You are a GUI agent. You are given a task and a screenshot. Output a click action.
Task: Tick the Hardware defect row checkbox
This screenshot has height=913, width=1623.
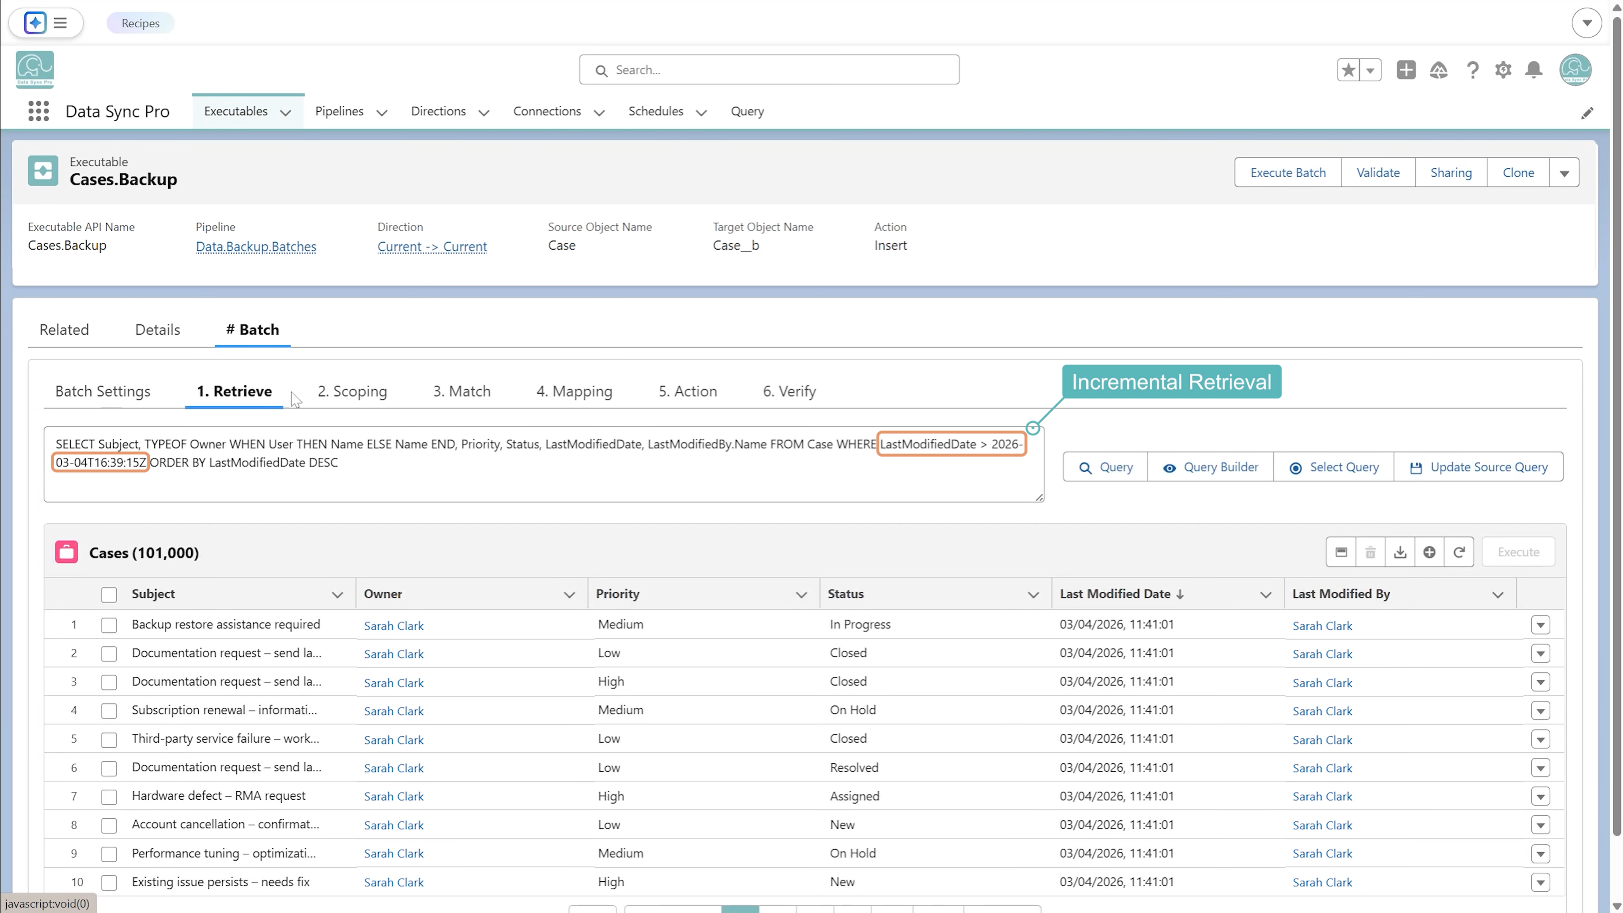(x=109, y=797)
